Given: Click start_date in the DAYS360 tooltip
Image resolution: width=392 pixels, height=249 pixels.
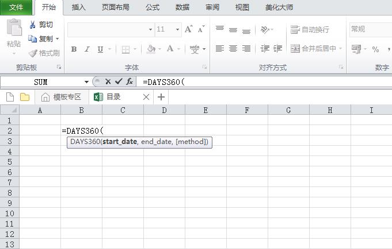Looking at the screenshot, I should pyautogui.click(x=119, y=142).
